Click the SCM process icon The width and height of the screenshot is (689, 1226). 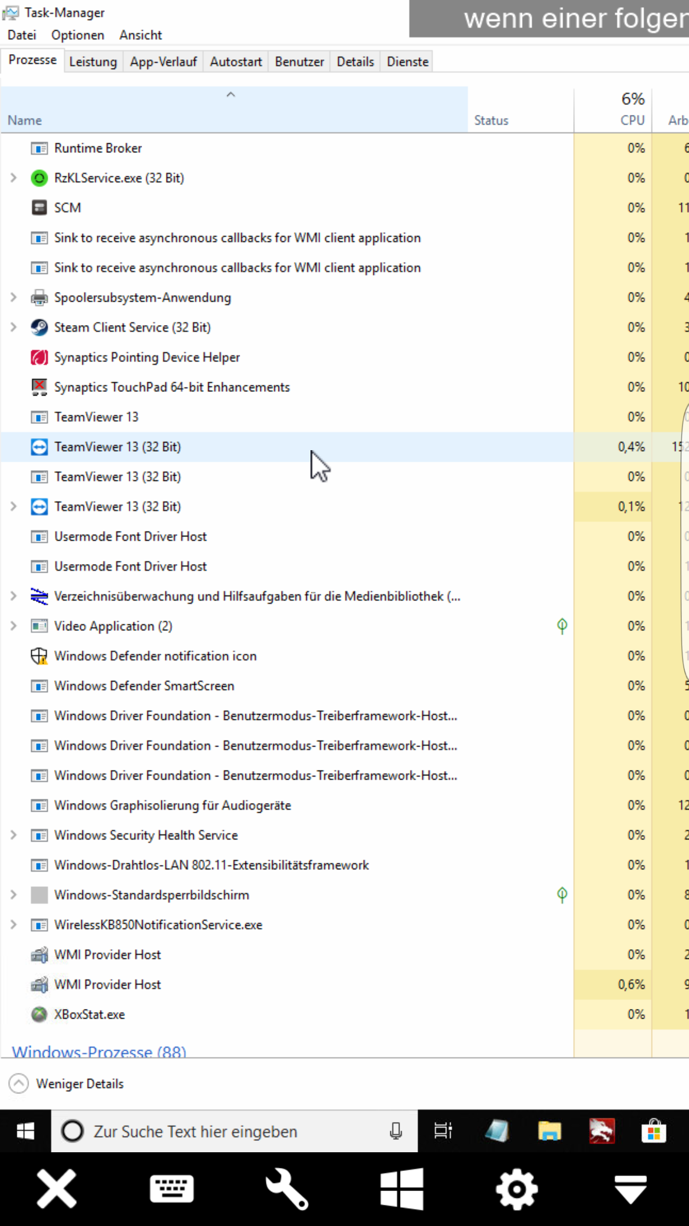pyautogui.click(x=39, y=208)
